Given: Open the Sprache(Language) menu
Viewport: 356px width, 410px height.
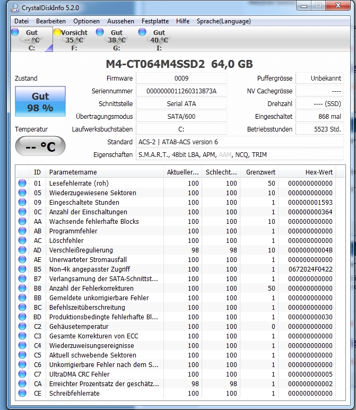Looking at the screenshot, I should (x=224, y=21).
